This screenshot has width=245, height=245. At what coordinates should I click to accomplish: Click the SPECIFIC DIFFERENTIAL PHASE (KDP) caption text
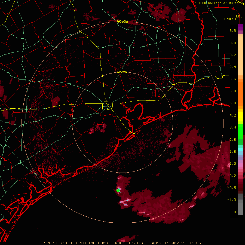(x=85, y=243)
